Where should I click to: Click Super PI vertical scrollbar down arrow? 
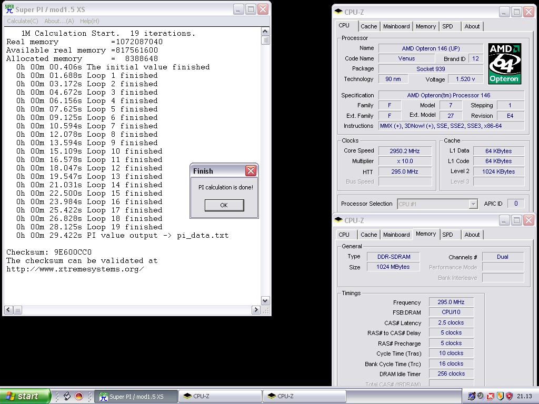coord(265,301)
